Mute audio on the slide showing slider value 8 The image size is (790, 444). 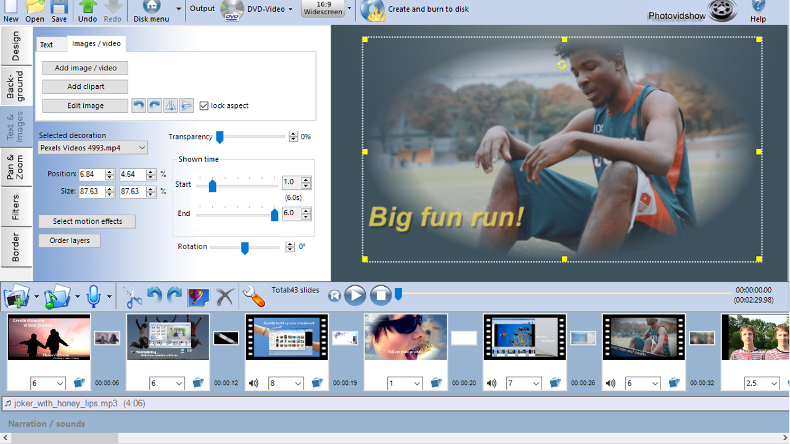pos(253,383)
